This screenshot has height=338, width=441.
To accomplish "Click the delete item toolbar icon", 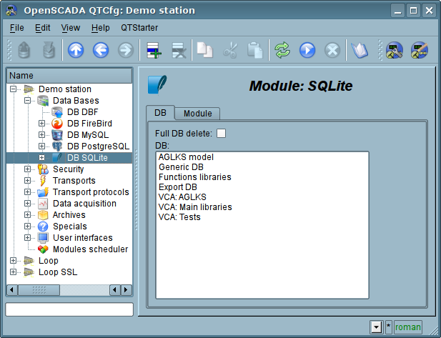I will (179, 50).
